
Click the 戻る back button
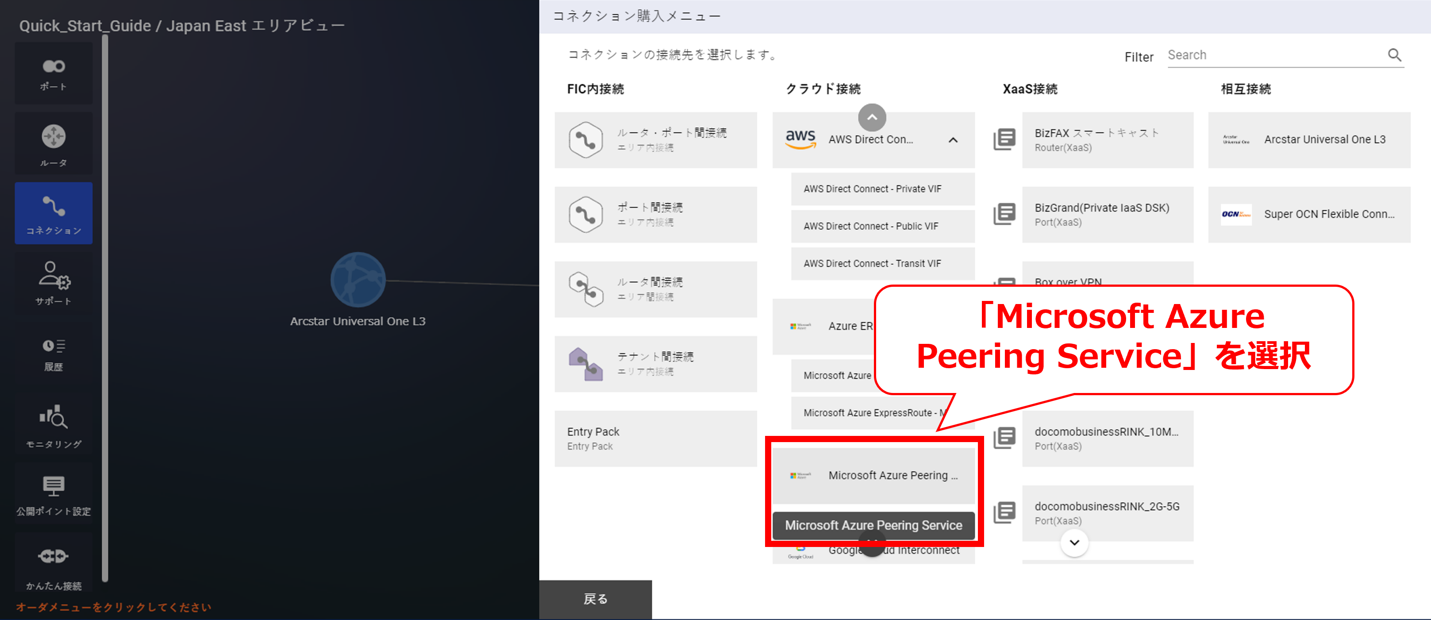click(x=595, y=599)
